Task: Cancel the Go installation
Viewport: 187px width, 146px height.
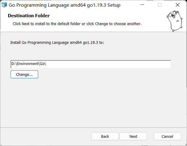Action: click(x=167, y=136)
